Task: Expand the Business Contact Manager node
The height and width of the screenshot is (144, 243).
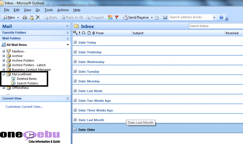Action: click(x=4, y=70)
